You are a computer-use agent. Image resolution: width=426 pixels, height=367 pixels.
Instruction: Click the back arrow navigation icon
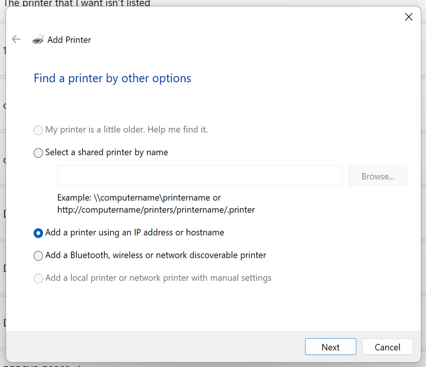(16, 39)
